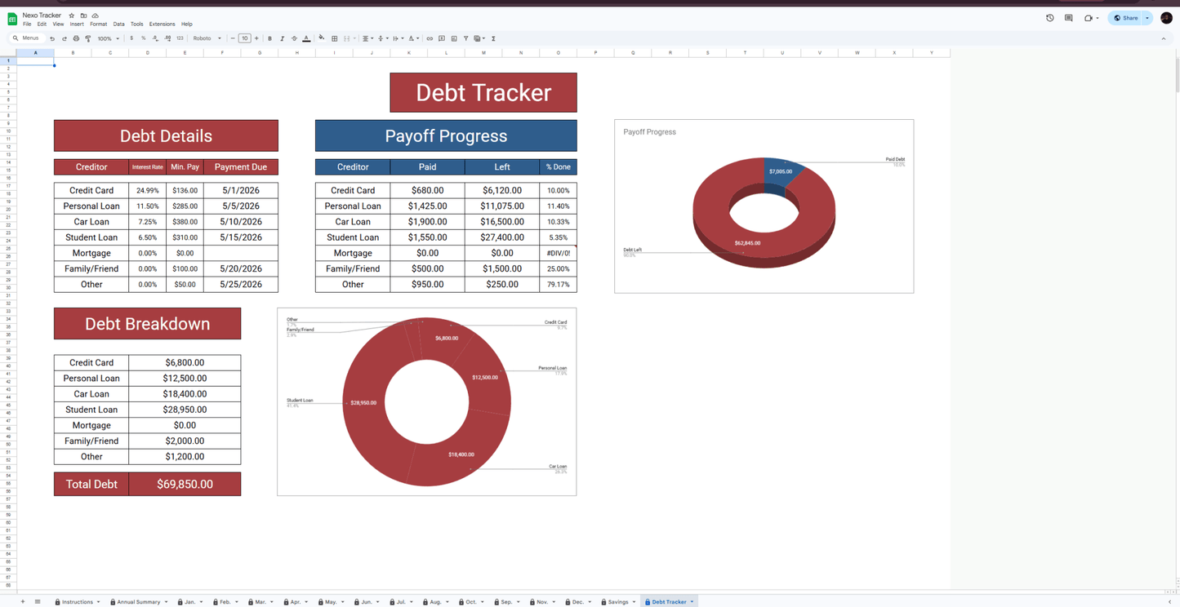Open horizontal align dropdown
Screen dimensions: 1180x607
click(367, 38)
